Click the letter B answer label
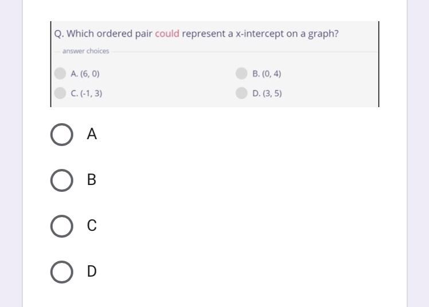 [92, 180]
